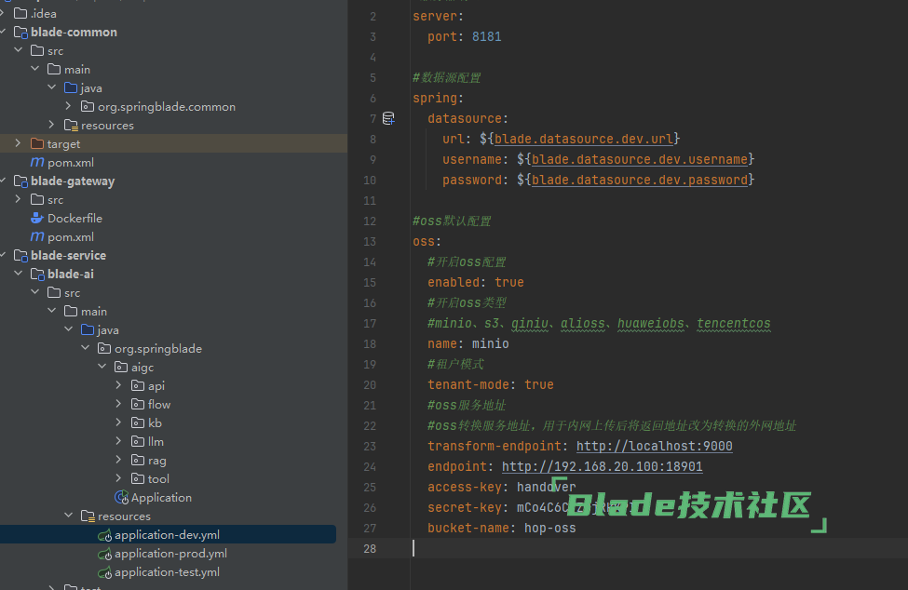Click the 'spring:' key text
Viewport: 908px width, 590px height.
(439, 99)
